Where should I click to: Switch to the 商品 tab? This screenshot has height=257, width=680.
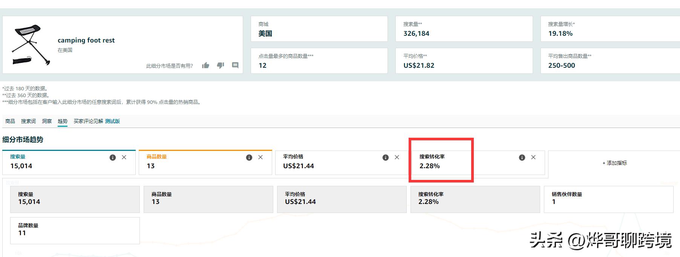(x=10, y=121)
